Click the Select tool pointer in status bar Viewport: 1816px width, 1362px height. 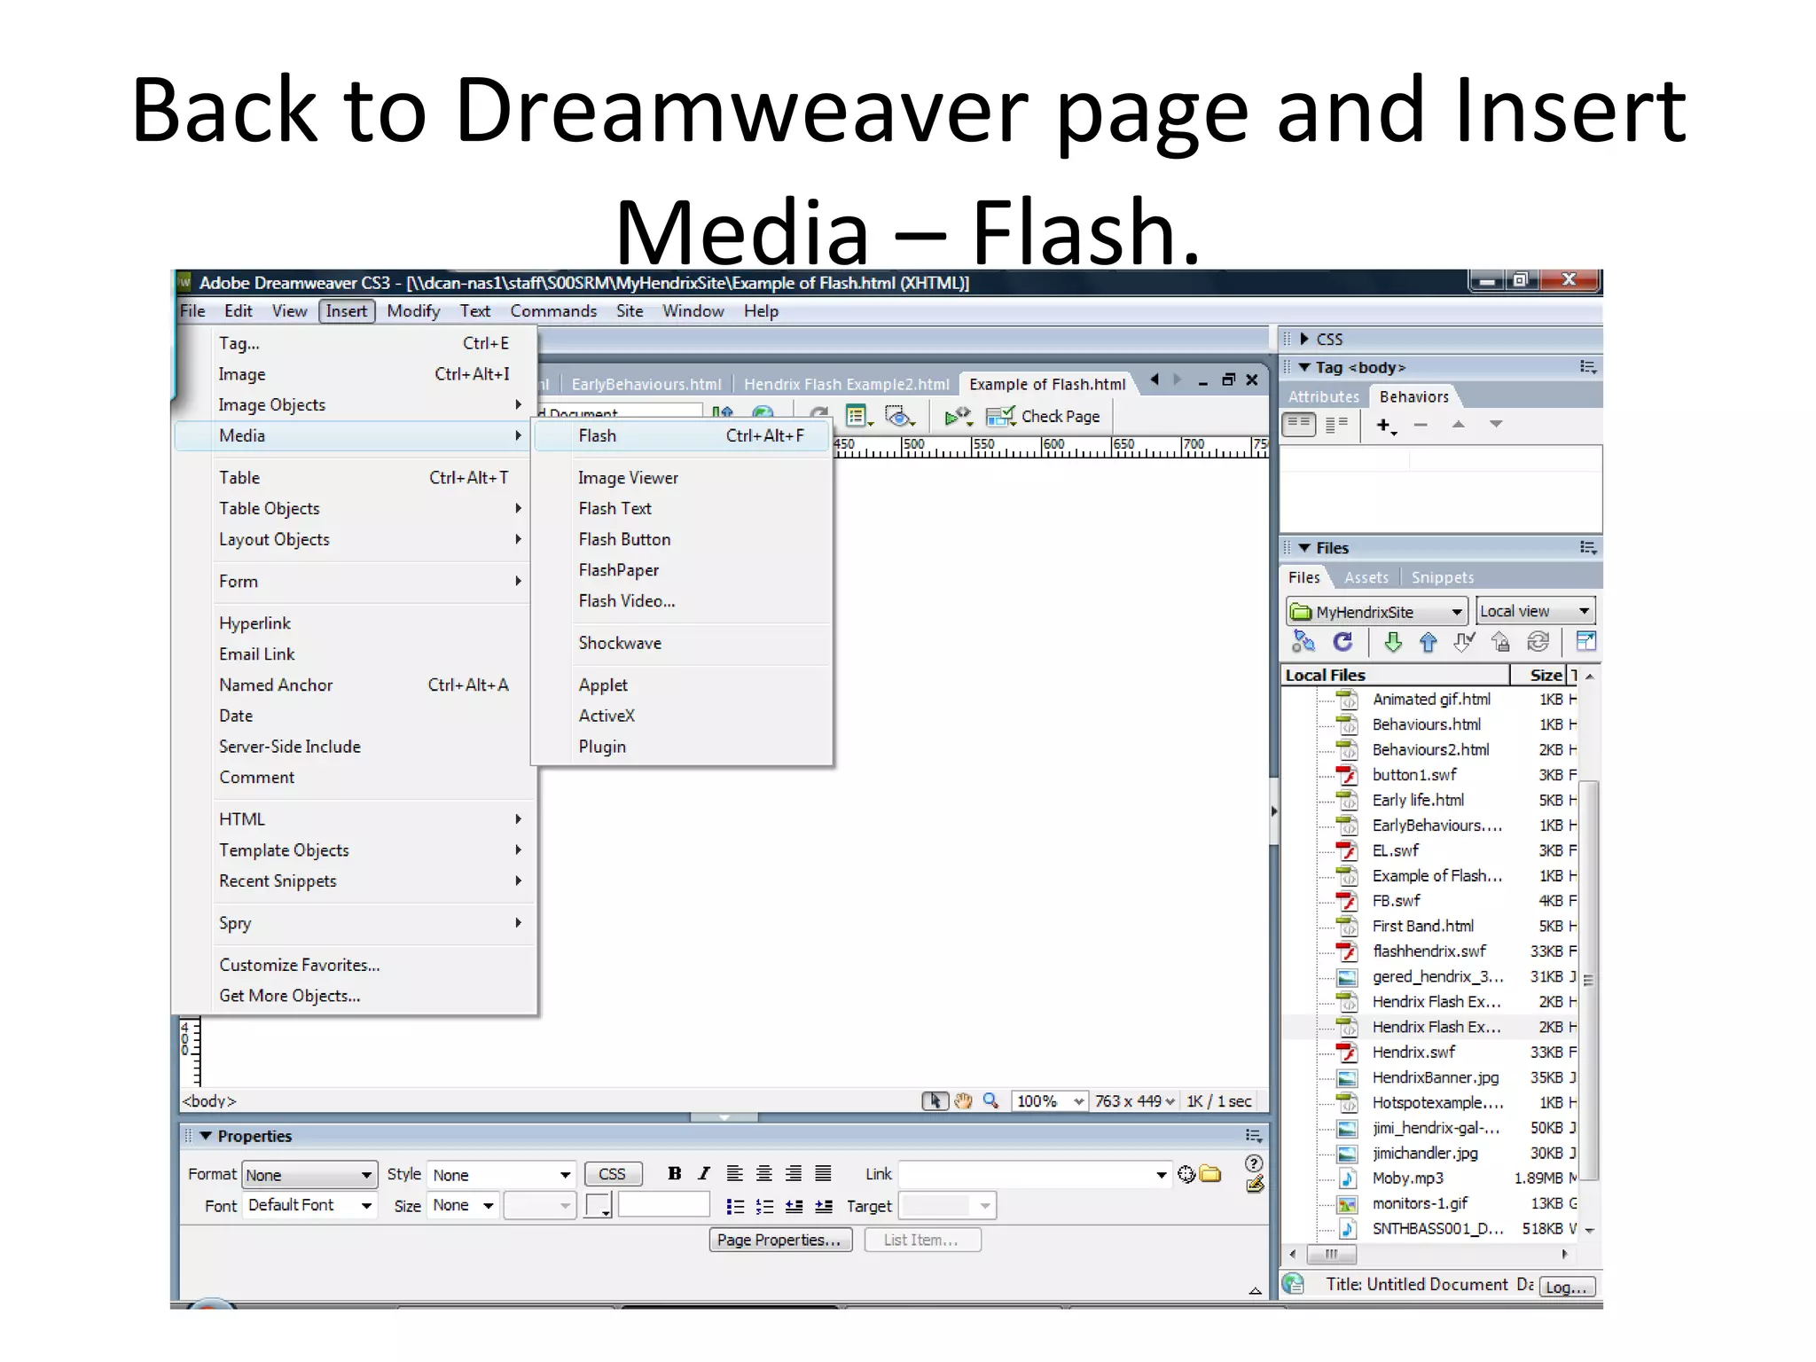click(x=935, y=1101)
